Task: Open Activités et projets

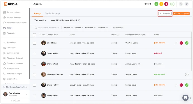Action: pos(13,74)
